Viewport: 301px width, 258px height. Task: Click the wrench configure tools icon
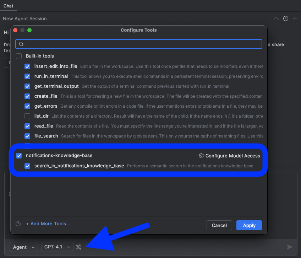click(x=79, y=247)
